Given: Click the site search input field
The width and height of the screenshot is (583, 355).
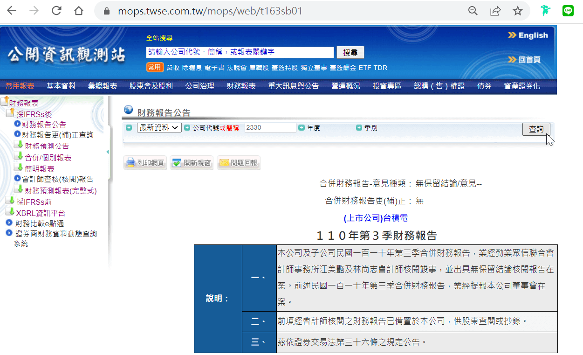Looking at the screenshot, I should tap(240, 52).
